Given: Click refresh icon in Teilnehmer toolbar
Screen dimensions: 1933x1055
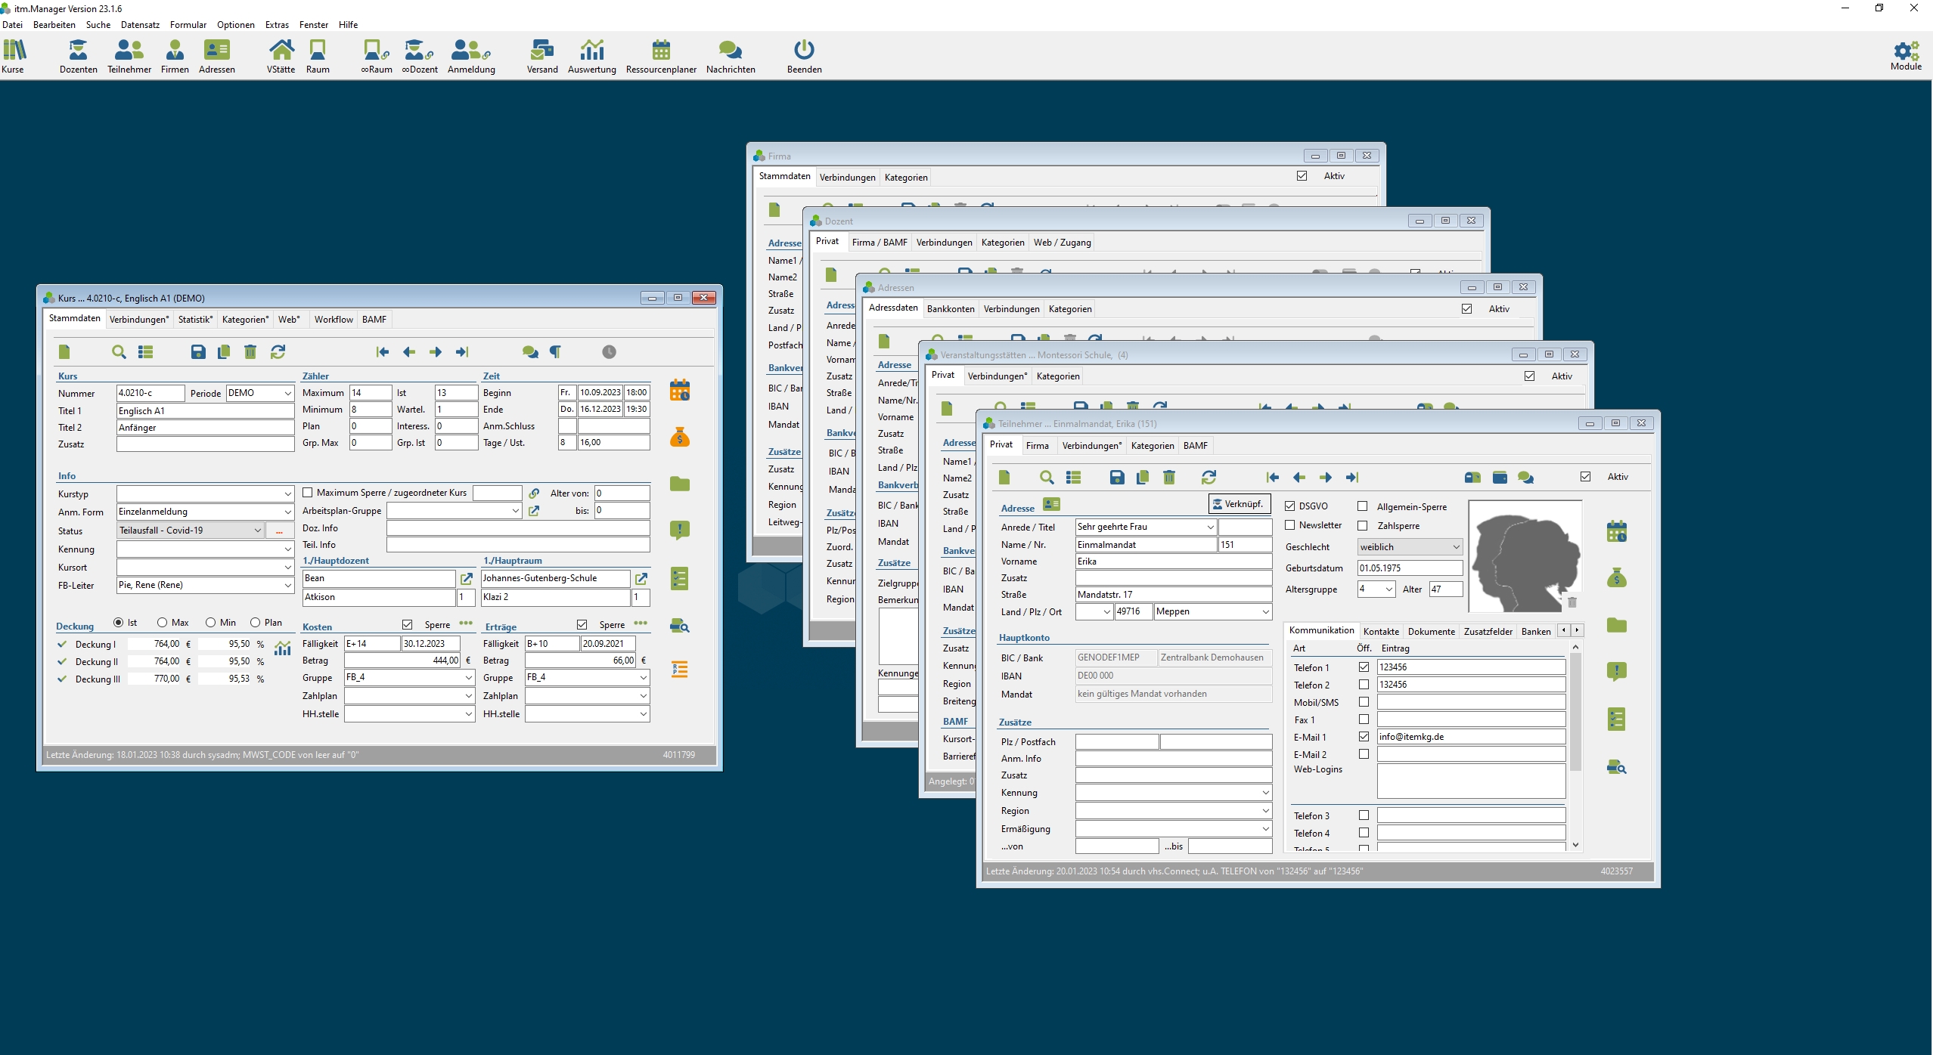Looking at the screenshot, I should [1208, 477].
